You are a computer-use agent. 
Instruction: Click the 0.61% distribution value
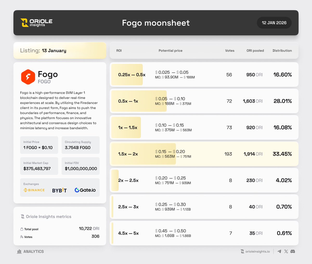click(284, 233)
